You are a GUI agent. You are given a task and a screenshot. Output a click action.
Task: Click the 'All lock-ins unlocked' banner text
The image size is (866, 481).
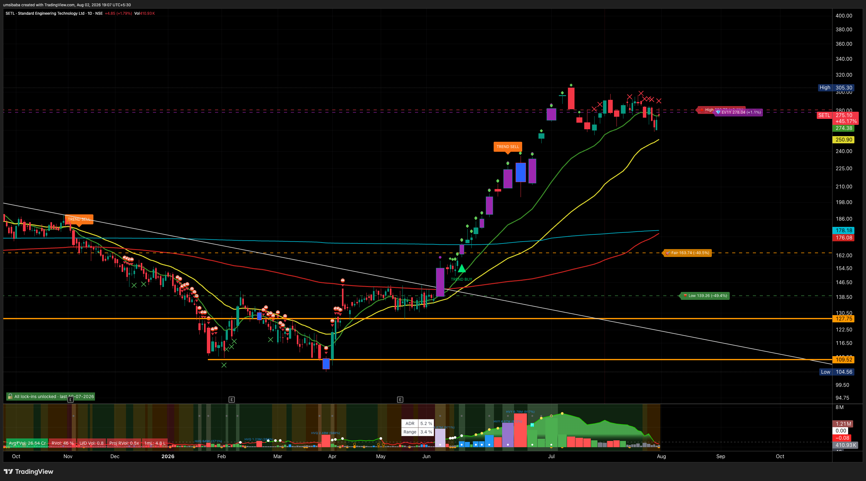(54, 397)
